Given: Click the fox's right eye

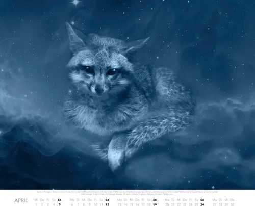Looking at the screenshot, I should (x=113, y=71).
